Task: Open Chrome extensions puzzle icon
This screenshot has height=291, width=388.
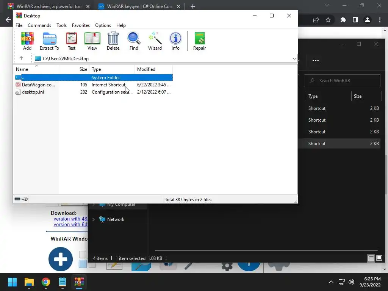Action: pyautogui.click(x=343, y=20)
